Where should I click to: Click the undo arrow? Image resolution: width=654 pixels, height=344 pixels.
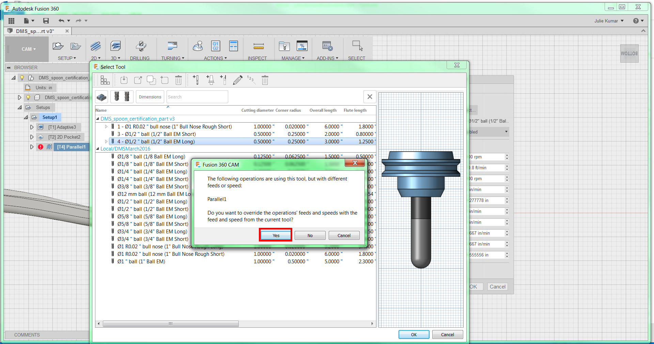(x=61, y=21)
